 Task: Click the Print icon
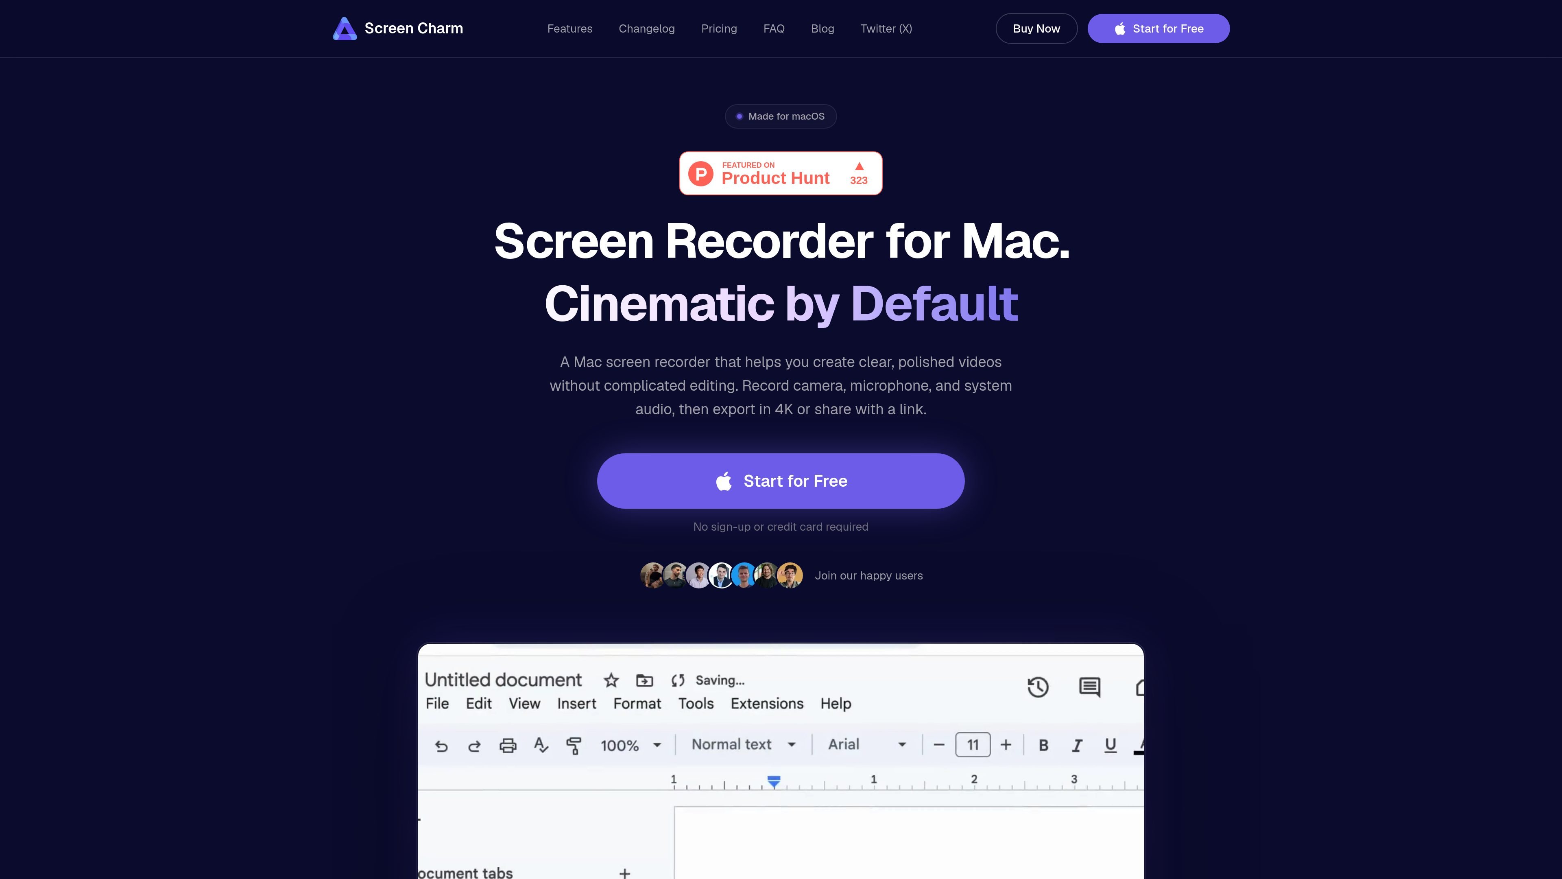pos(508,745)
